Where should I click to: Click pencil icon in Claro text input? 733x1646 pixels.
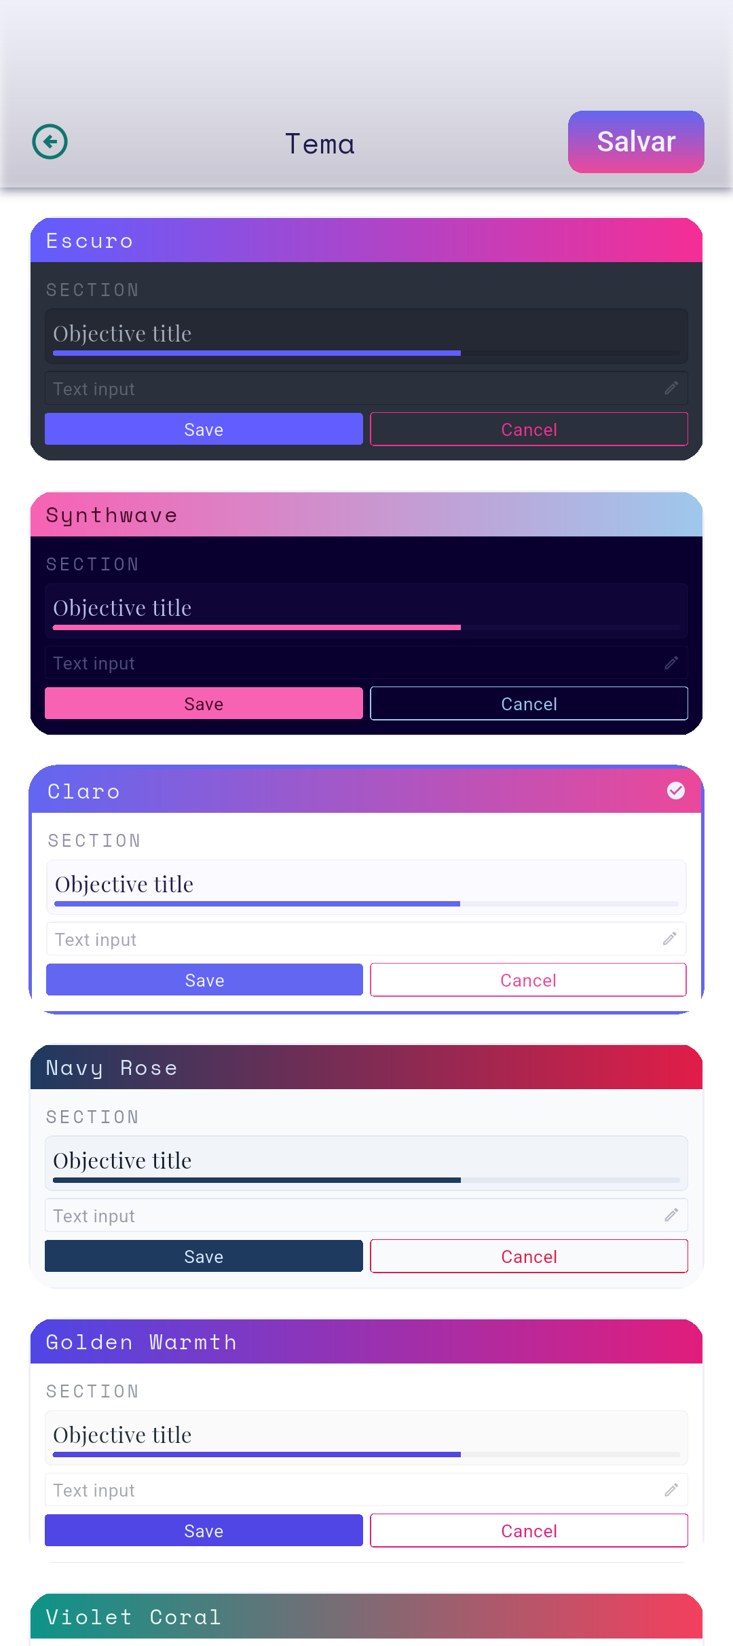pyautogui.click(x=670, y=938)
